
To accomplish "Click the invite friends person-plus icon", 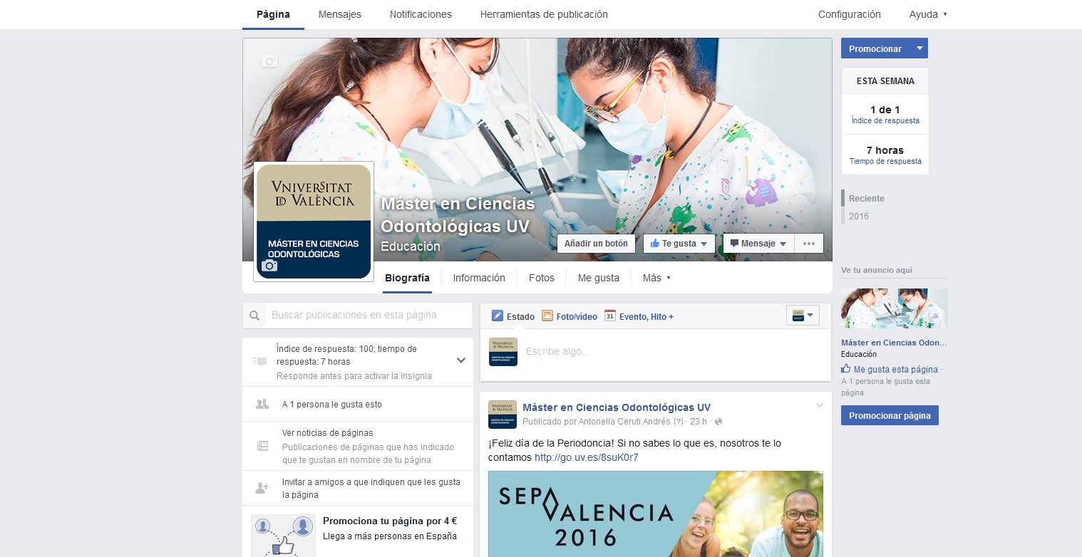I will pos(262,488).
